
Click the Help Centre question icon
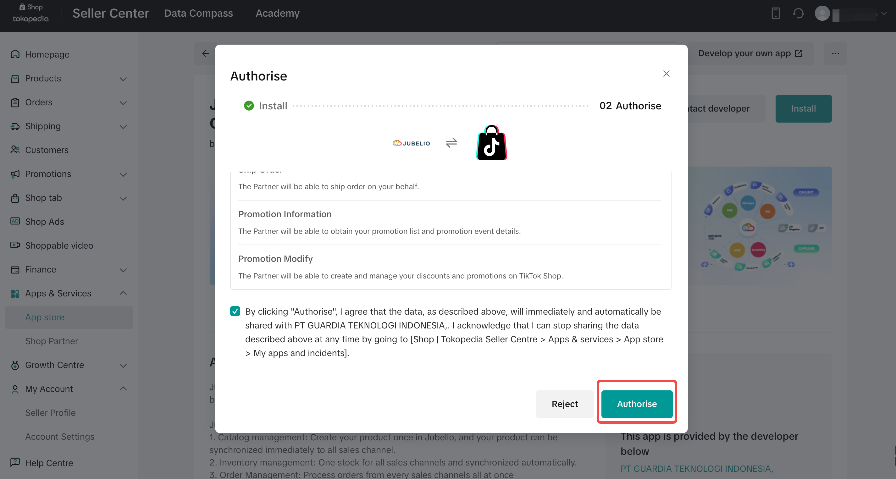click(x=15, y=462)
